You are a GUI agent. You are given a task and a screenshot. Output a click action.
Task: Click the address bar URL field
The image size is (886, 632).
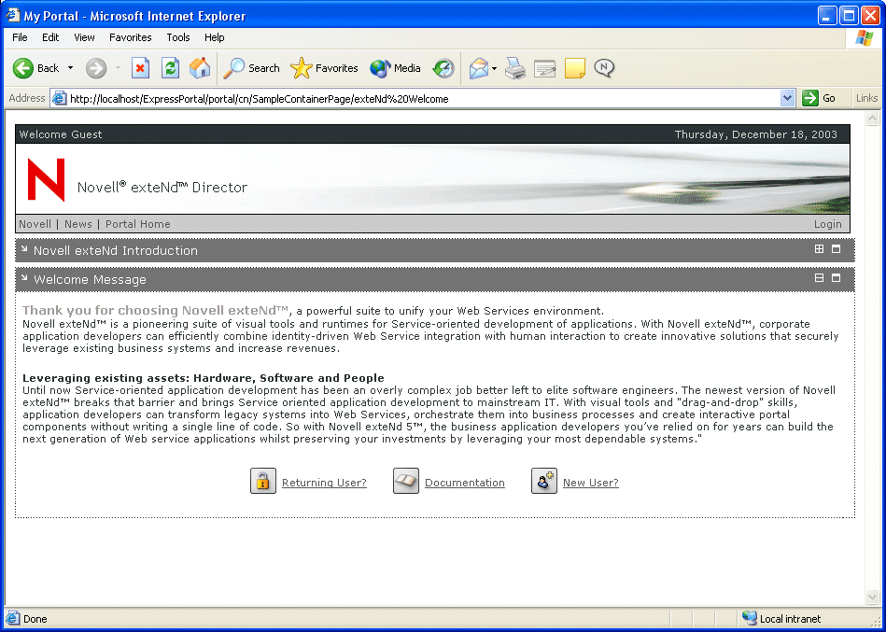click(x=424, y=99)
